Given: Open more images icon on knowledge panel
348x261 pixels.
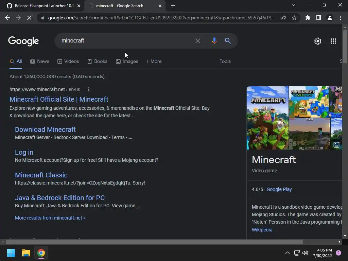Looking at the screenshot, I should pos(336,145).
